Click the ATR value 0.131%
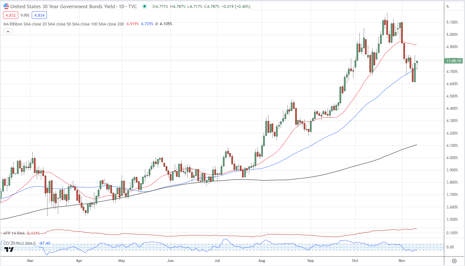 [33, 233]
